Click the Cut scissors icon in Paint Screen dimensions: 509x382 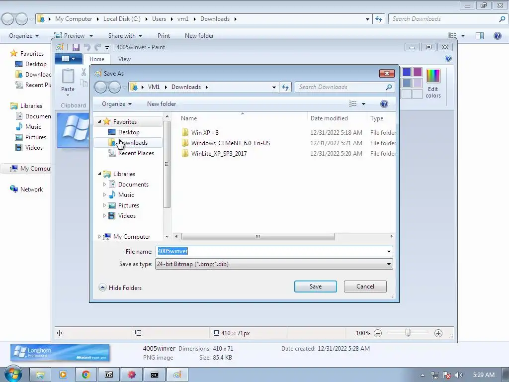84,72
